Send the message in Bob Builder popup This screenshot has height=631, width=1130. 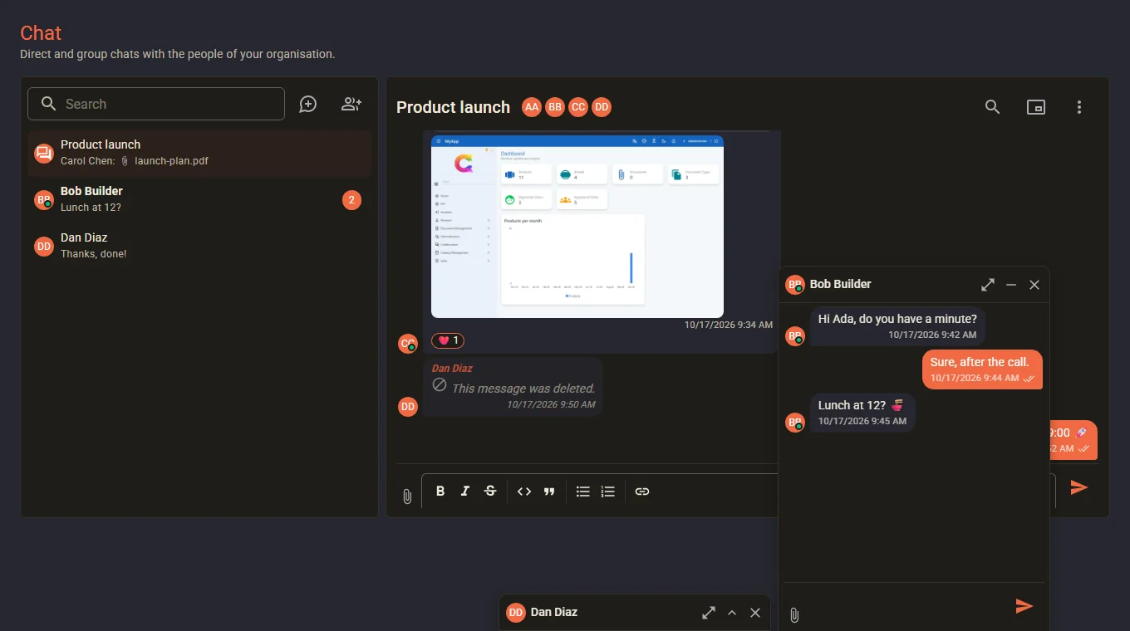[x=1024, y=606]
